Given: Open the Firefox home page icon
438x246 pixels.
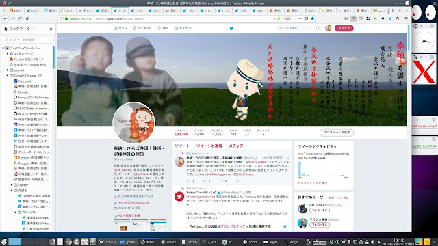Looking at the screenshot, I should (27, 18).
